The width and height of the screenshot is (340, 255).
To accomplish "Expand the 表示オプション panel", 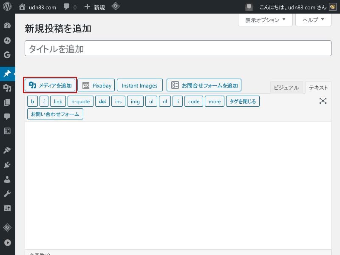I will coord(265,20).
